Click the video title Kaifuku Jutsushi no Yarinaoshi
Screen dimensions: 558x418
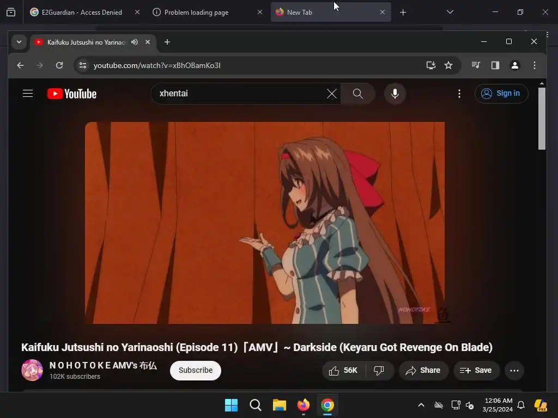257,347
